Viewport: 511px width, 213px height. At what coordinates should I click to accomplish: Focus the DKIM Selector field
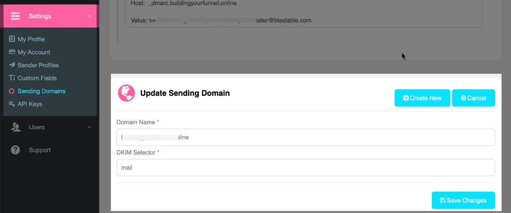point(305,167)
